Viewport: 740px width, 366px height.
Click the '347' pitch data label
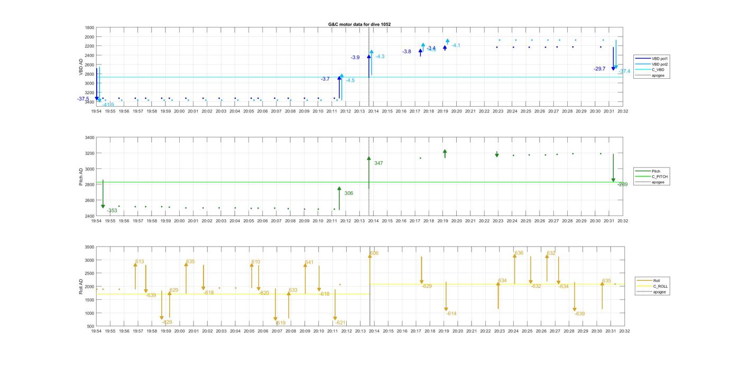[x=378, y=163]
